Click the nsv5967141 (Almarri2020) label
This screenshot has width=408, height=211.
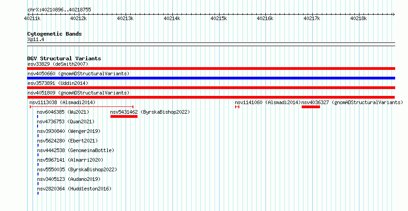[70, 160]
